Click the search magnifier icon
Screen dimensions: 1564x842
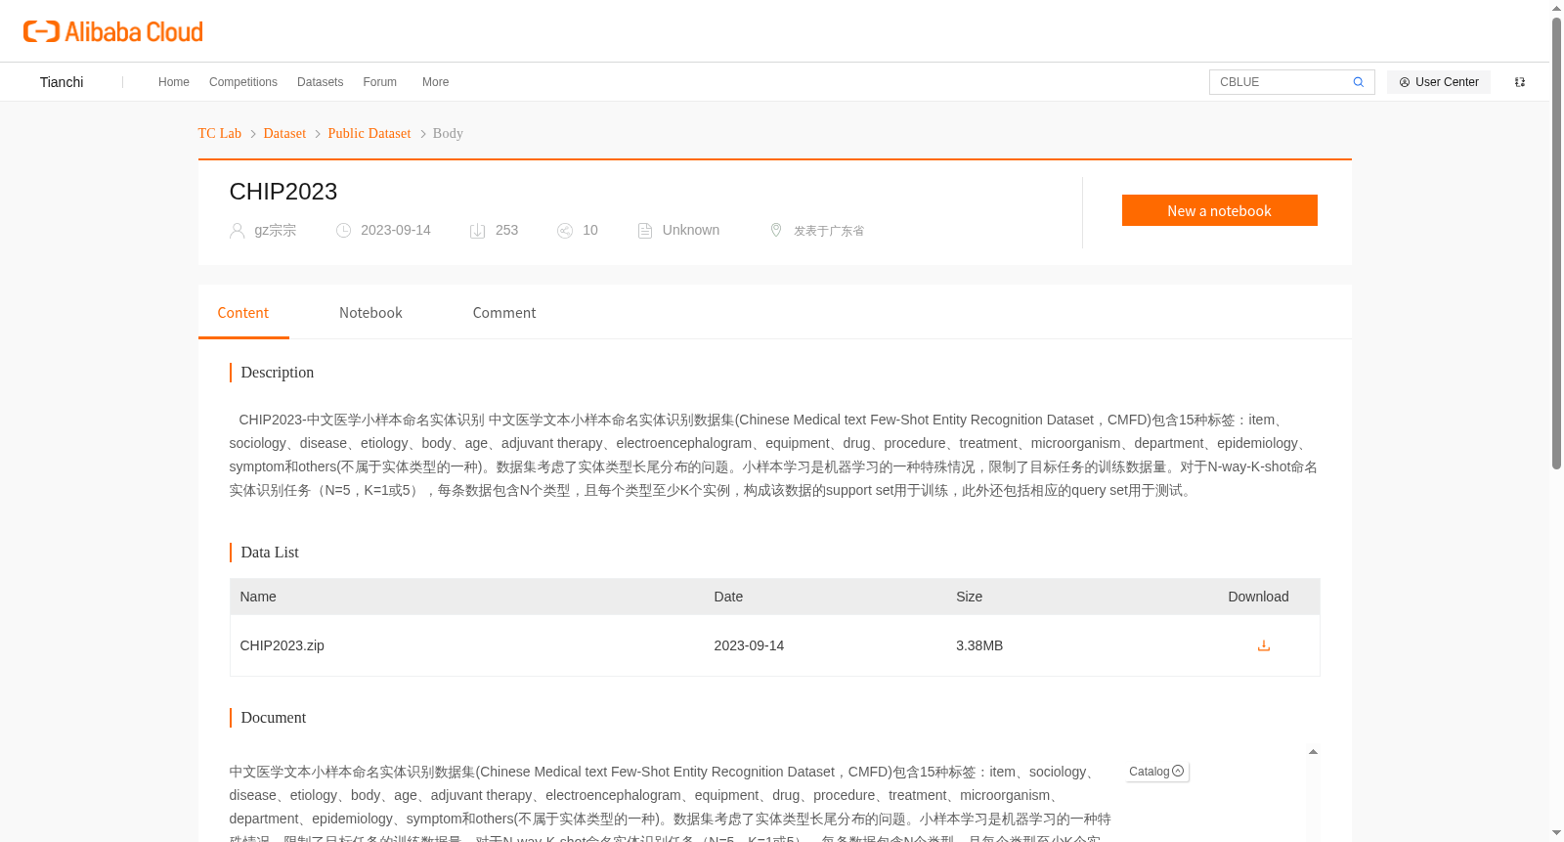coord(1358,82)
